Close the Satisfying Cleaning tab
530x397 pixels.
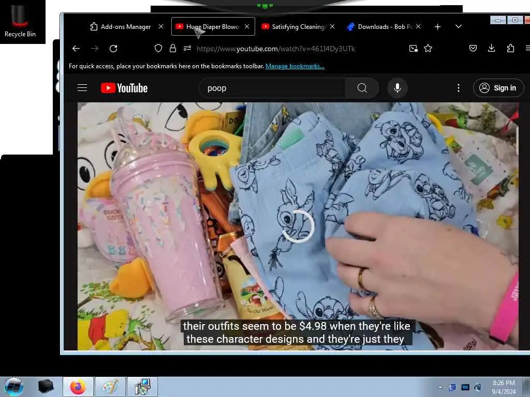pos(332,26)
